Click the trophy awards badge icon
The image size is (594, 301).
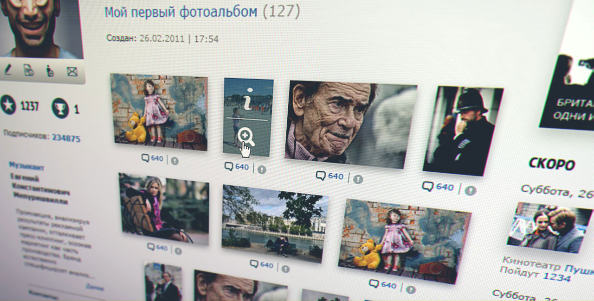coord(60,108)
